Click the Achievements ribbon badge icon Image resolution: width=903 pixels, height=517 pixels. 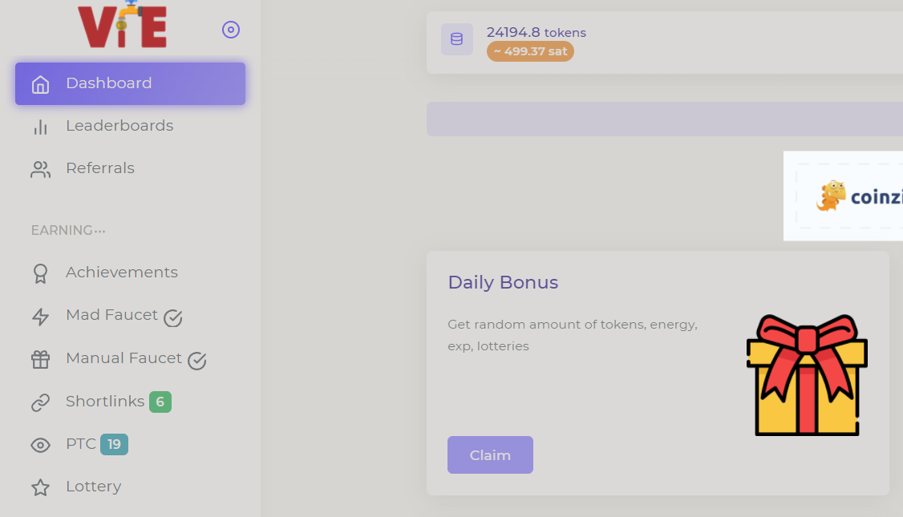click(x=40, y=273)
